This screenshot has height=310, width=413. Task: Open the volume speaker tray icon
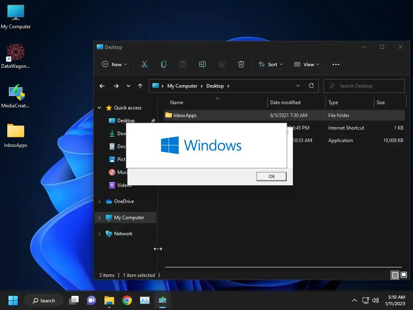375,300
